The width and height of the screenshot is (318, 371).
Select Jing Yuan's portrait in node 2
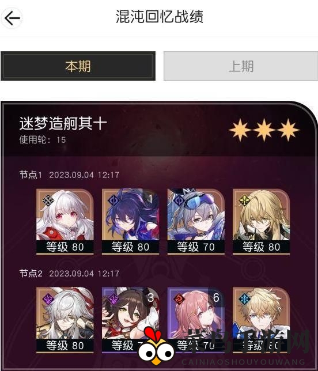point(65,320)
